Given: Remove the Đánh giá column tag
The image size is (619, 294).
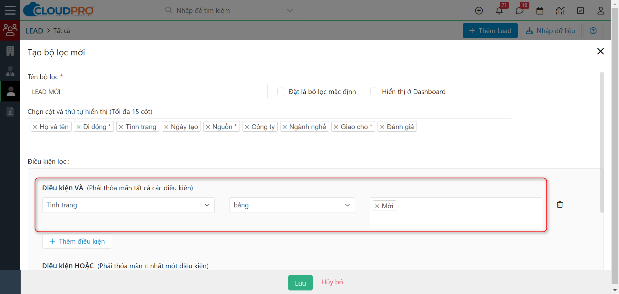Looking at the screenshot, I should 382,127.
